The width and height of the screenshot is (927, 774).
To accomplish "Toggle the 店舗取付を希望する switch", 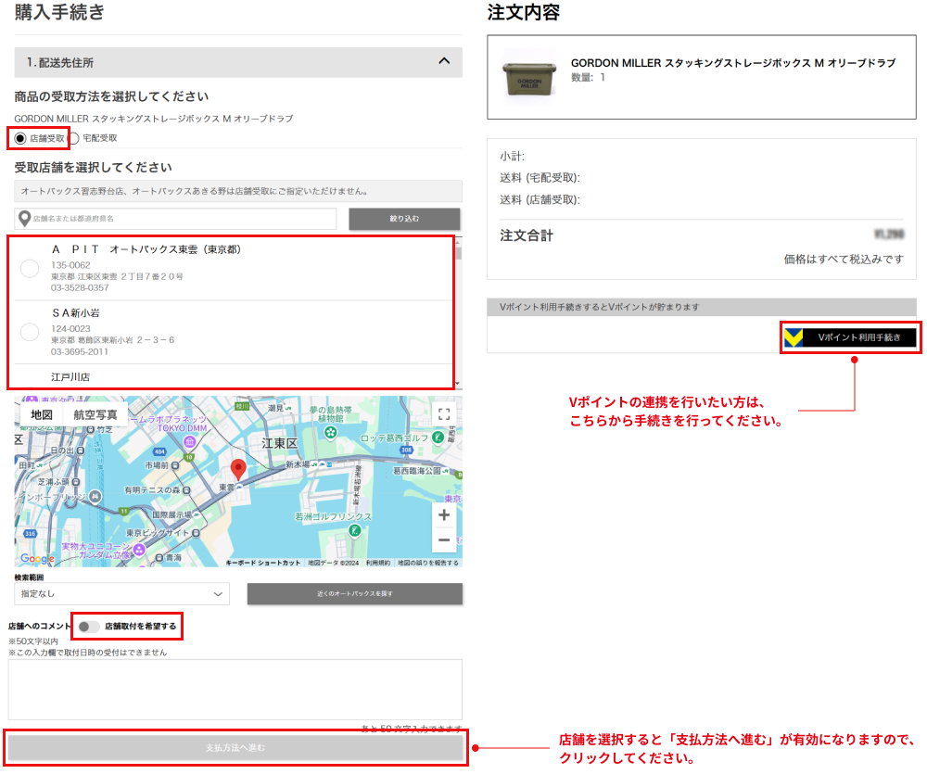I will click(x=89, y=627).
